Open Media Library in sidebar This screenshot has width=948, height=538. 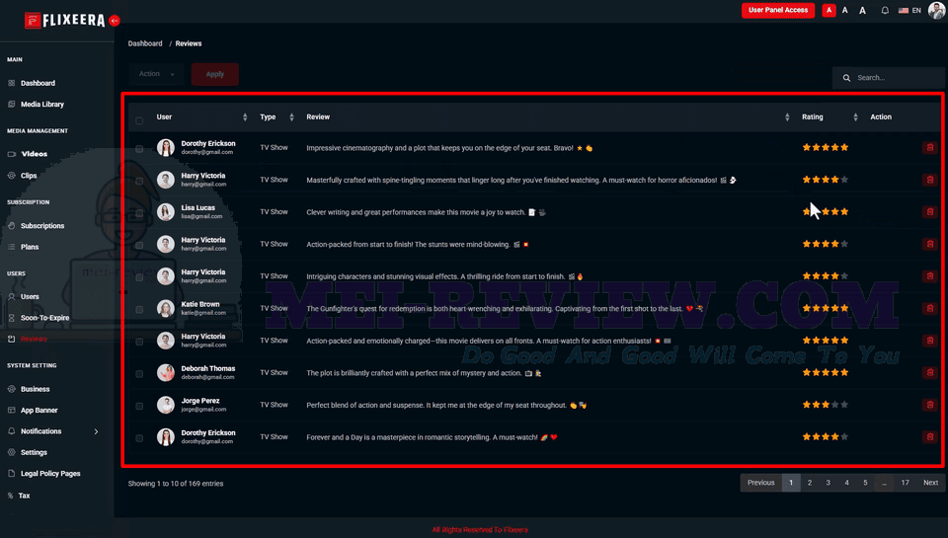[x=41, y=105]
